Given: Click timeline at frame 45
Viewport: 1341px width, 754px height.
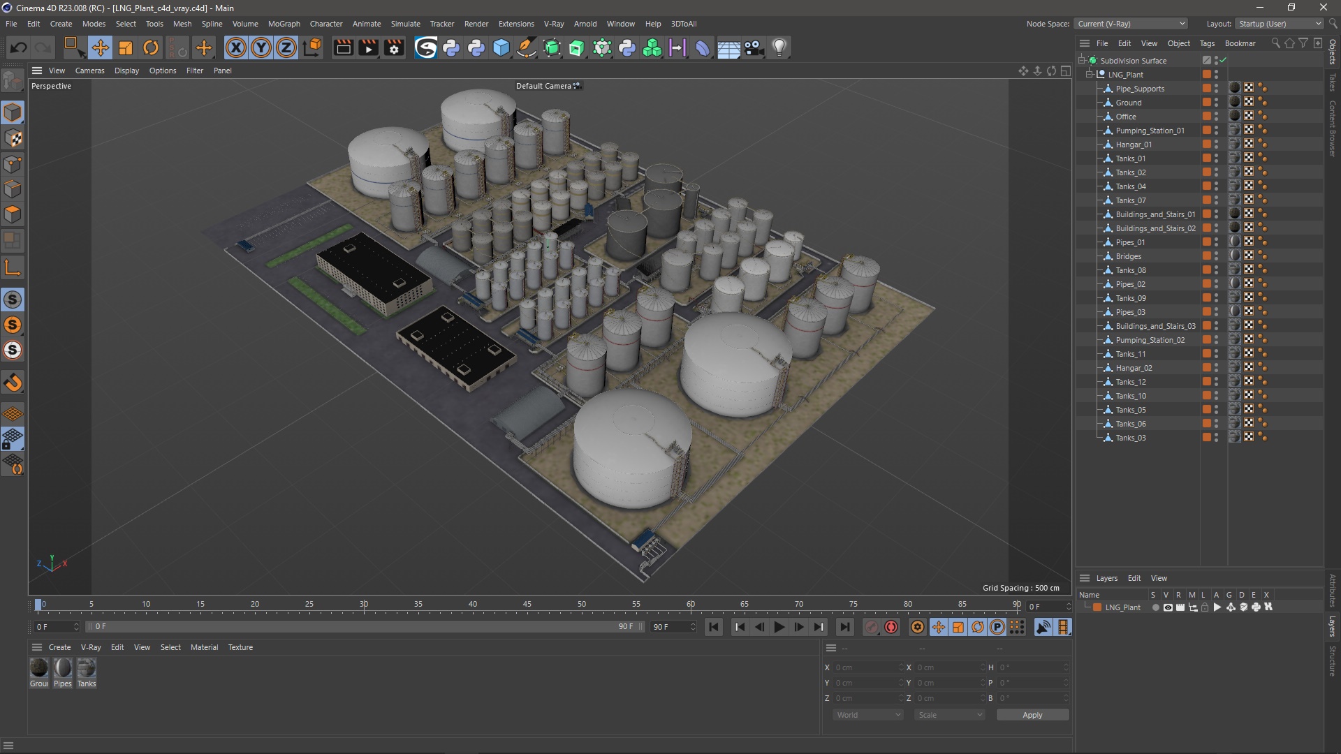Looking at the screenshot, I should pyautogui.click(x=527, y=605).
